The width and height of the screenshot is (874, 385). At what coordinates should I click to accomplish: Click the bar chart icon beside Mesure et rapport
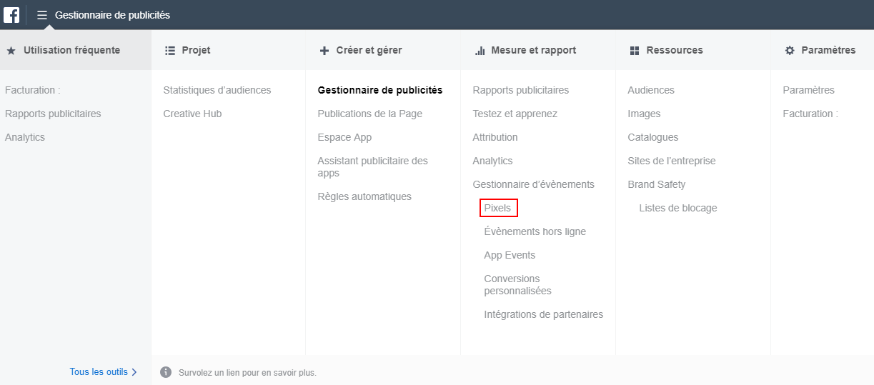[480, 51]
